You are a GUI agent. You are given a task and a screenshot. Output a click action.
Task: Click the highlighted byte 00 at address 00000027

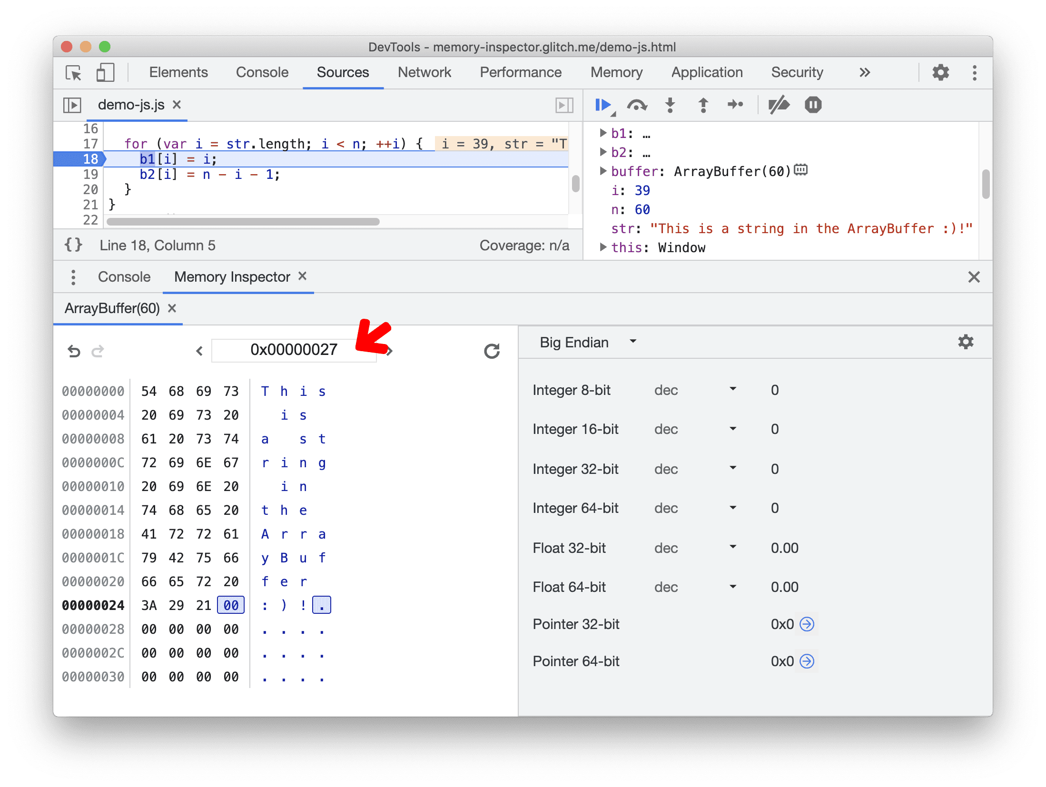click(x=229, y=603)
